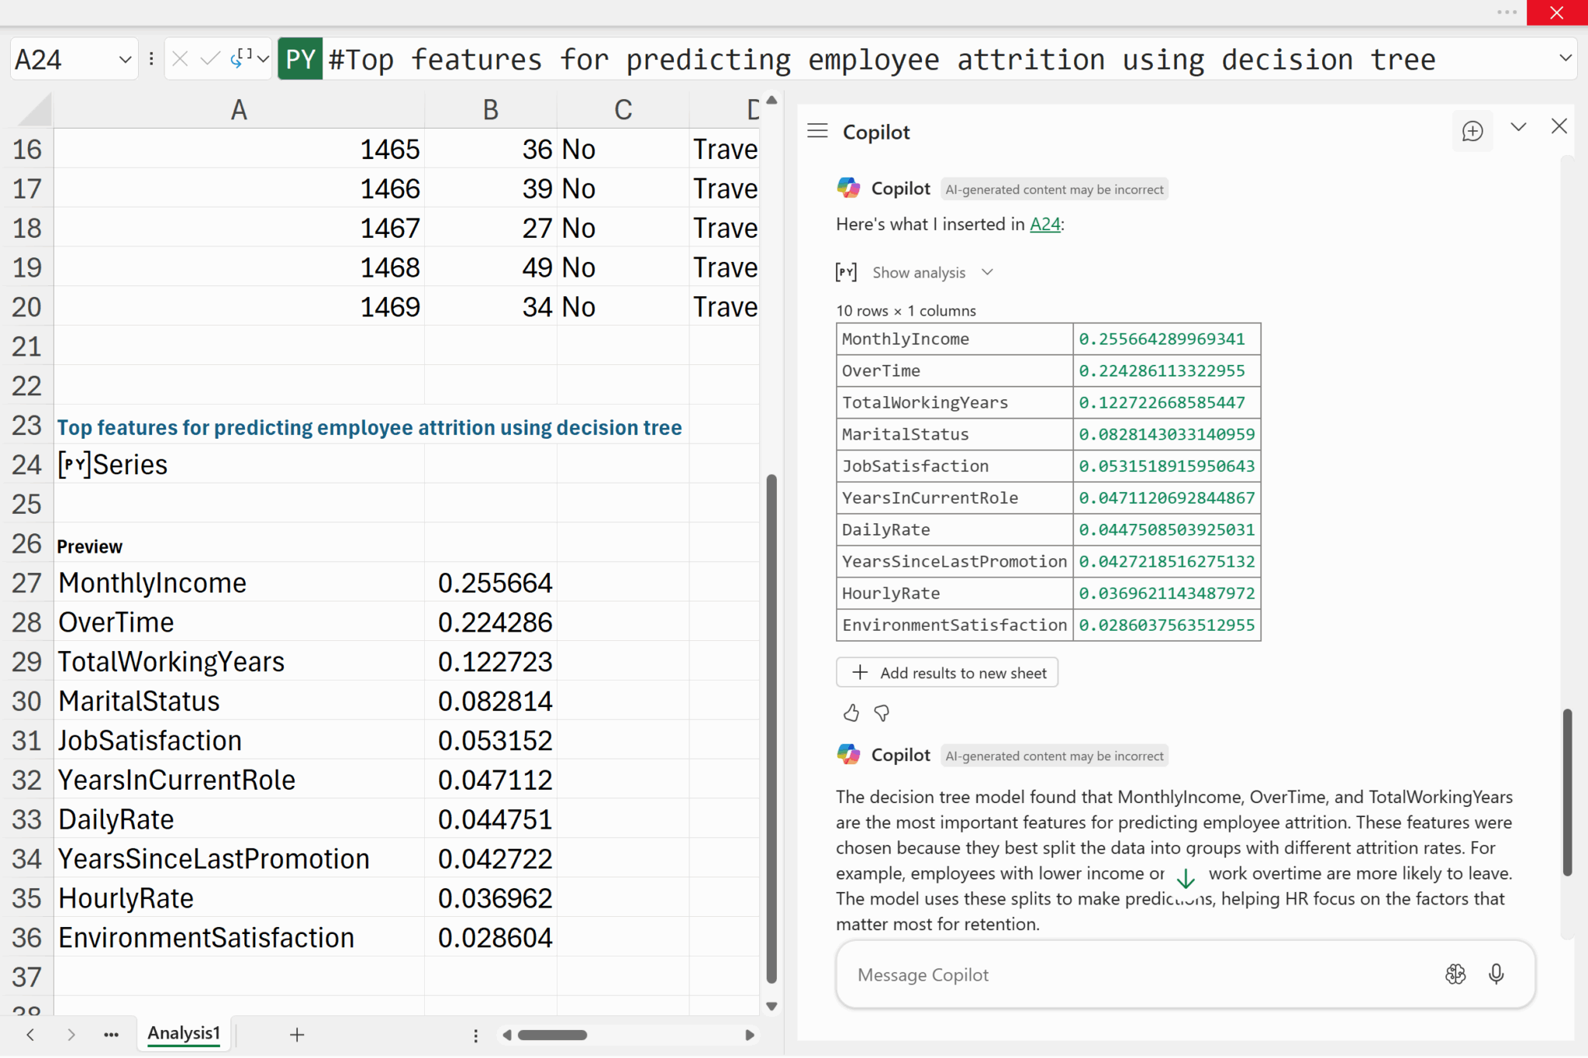
Task: Click thumbs up on Copilot response
Action: click(x=851, y=712)
